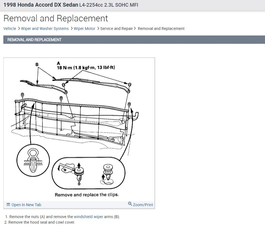Go to Wiper and Washer Systems breadcrumb
This screenshot has height=230, width=265.
45,29
